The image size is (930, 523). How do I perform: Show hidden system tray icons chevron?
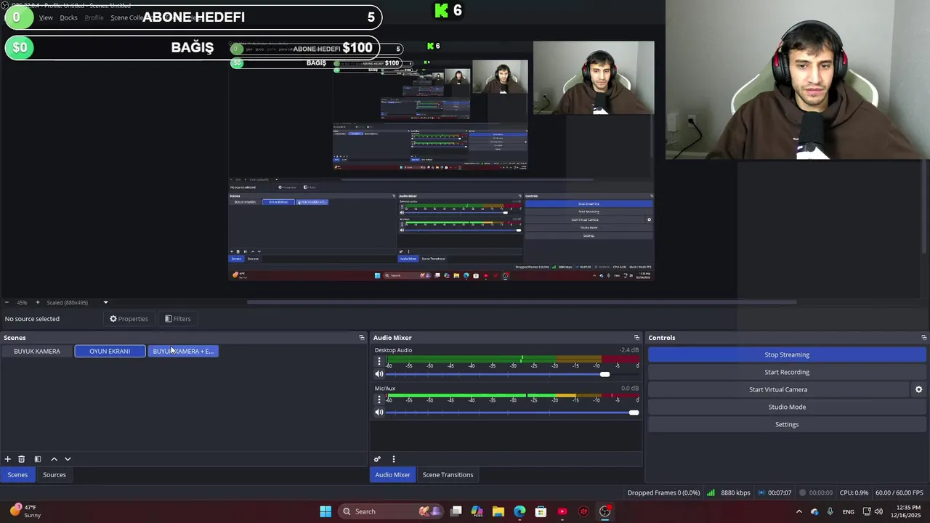coord(799,511)
